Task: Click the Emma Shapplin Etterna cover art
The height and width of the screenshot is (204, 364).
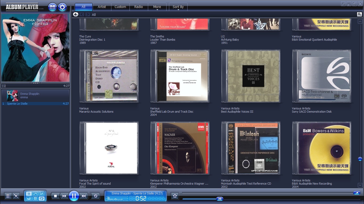Action: click(x=35, y=48)
